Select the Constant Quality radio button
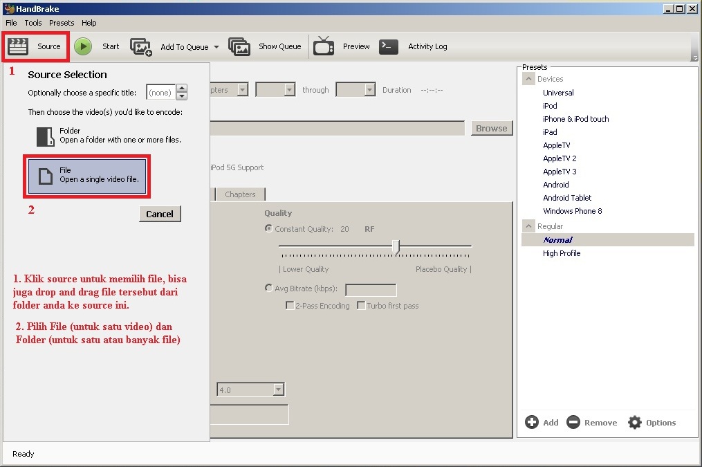Screen dimensions: 702x467 click(268, 228)
